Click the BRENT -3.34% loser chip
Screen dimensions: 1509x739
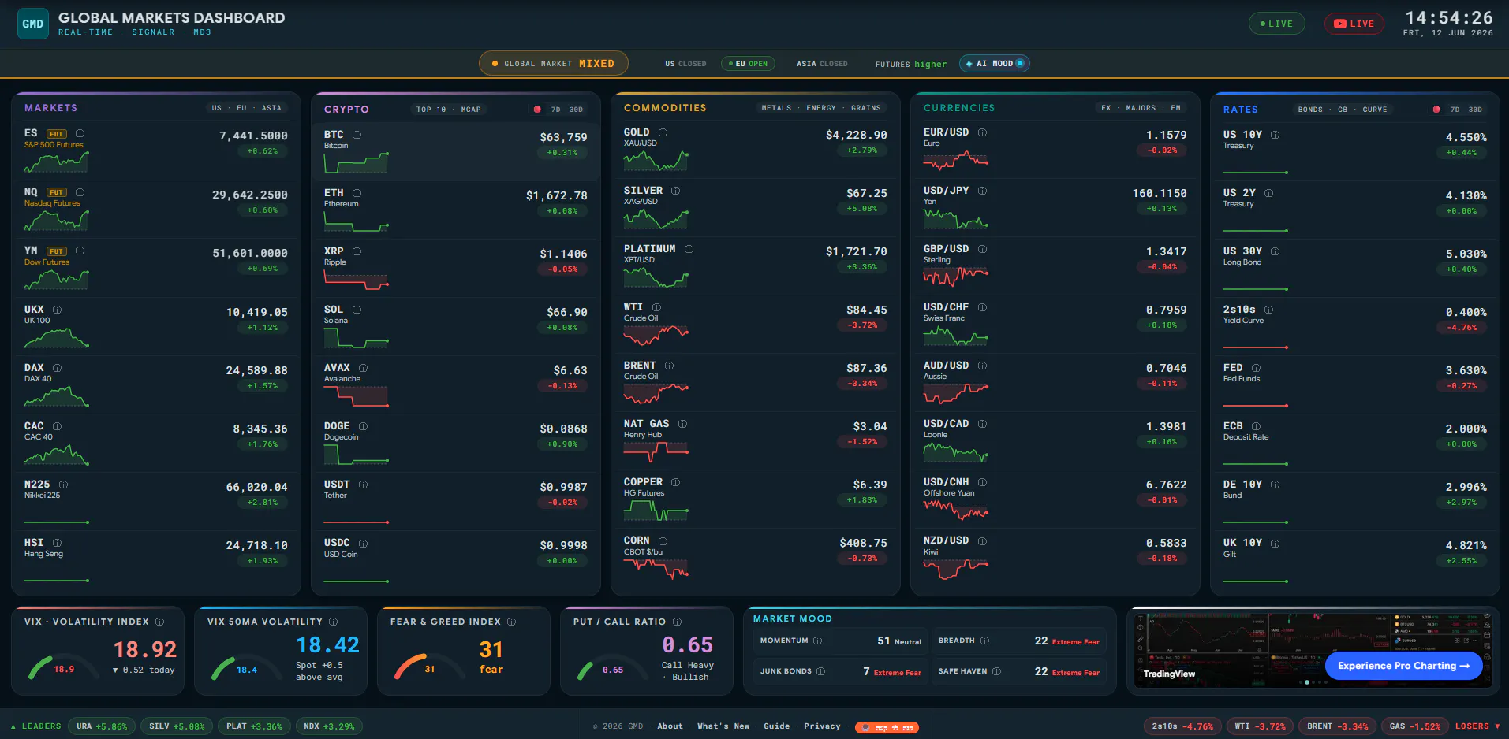tap(1338, 726)
